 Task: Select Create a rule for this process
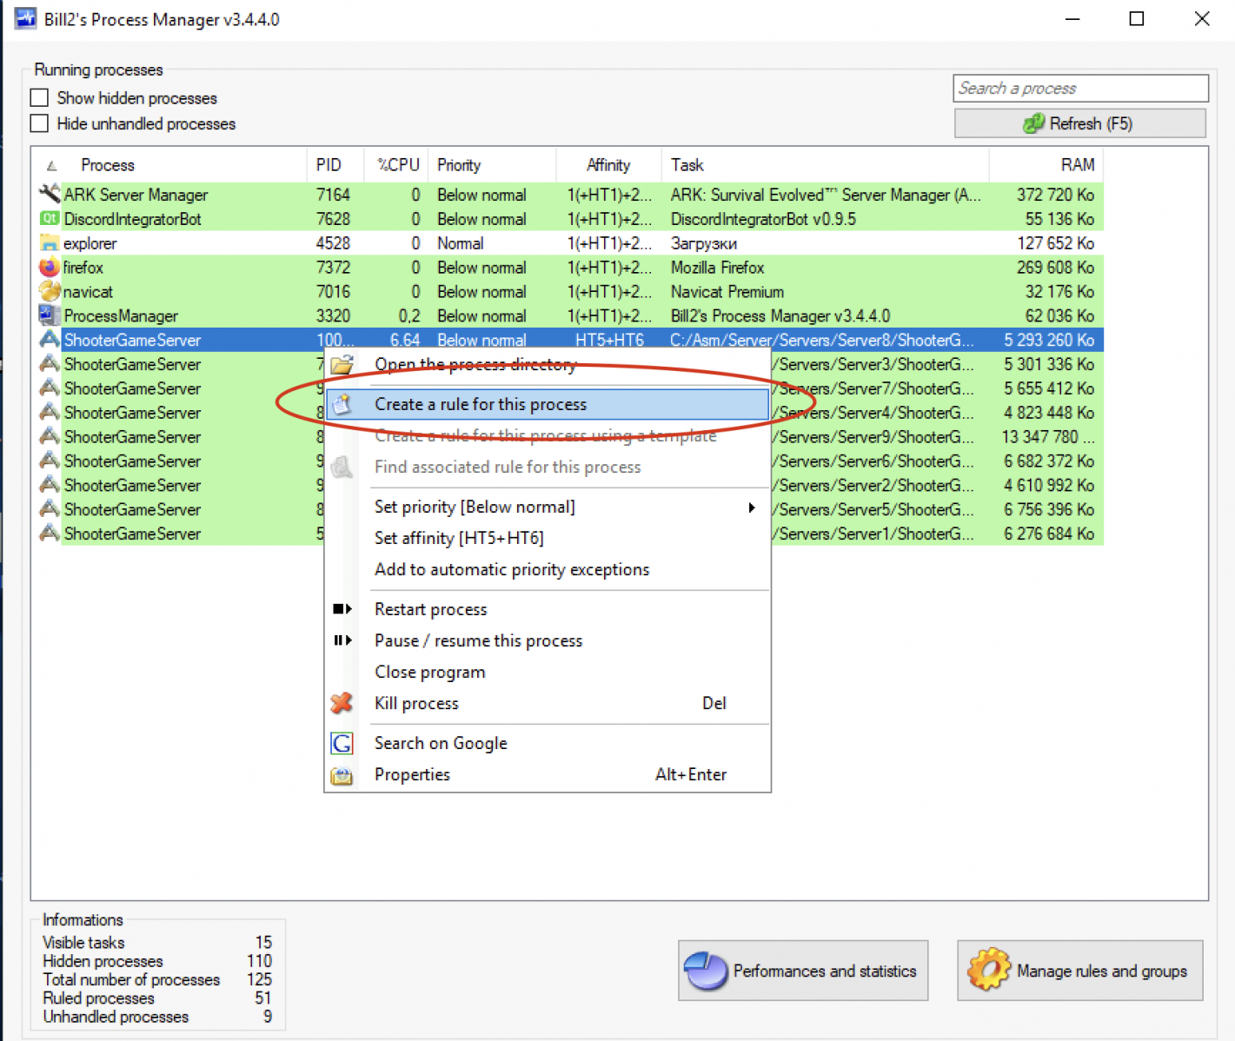click(481, 404)
